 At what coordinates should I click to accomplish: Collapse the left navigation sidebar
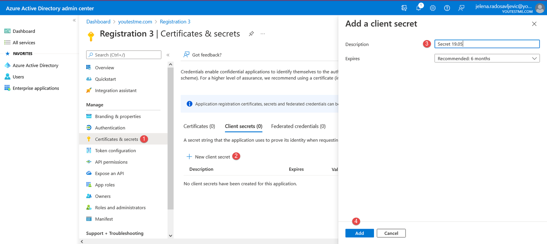click(x=74, y=20)
